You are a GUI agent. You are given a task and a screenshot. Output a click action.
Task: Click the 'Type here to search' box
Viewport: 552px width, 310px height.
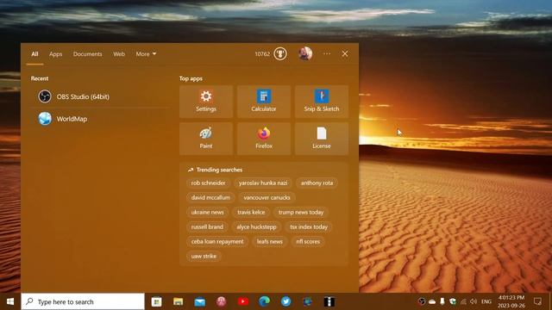tap(83, 301)
